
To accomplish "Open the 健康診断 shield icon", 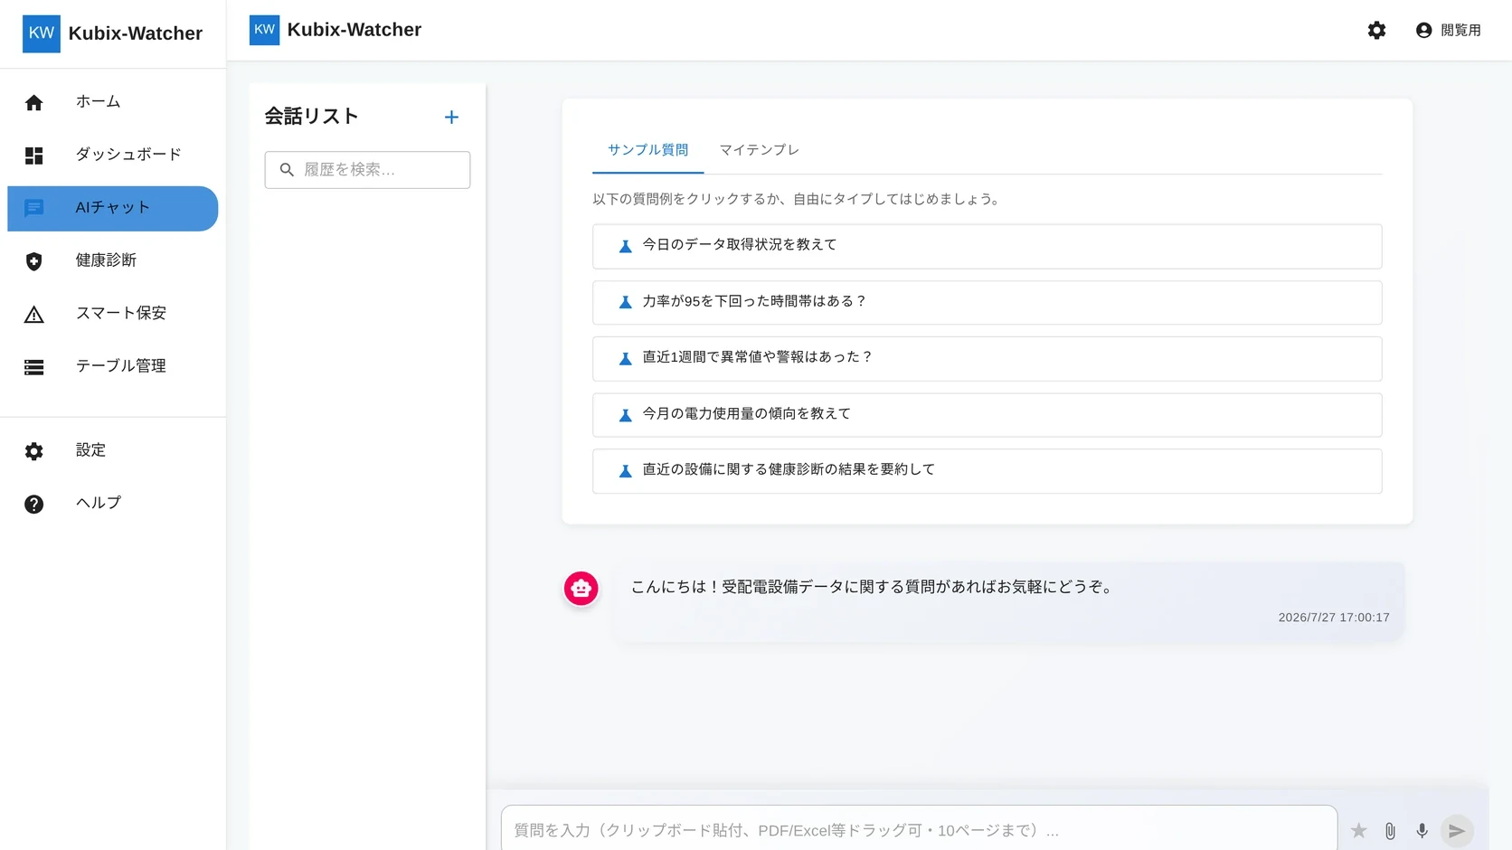I will pos(34,261).
